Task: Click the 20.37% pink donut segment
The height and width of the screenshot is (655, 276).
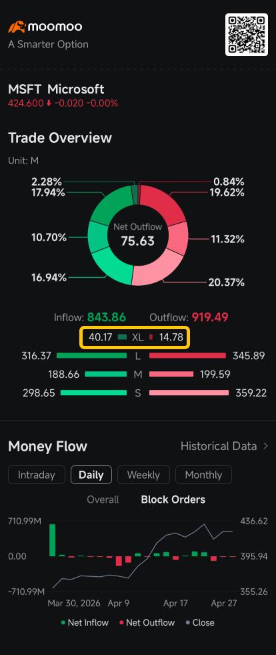Action: (157, 268)
